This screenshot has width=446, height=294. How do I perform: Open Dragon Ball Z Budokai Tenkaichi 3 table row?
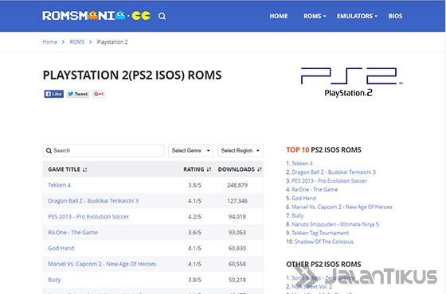(93, 201)
